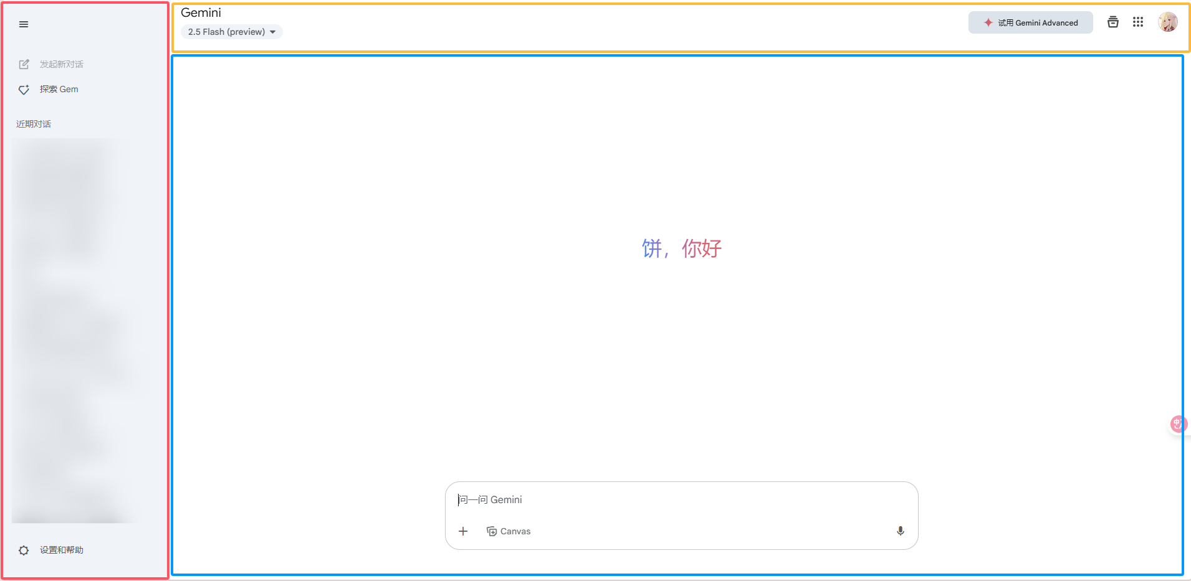Open the Google apps grid icon
Viewport: 1191px width, 581px height.
click(x=1138, y=22)
